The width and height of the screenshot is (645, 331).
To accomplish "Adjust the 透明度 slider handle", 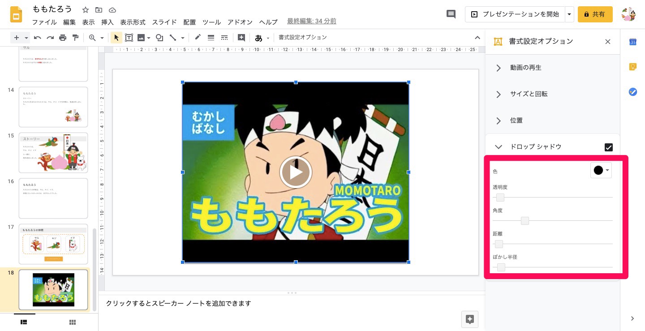I will 500,198.
